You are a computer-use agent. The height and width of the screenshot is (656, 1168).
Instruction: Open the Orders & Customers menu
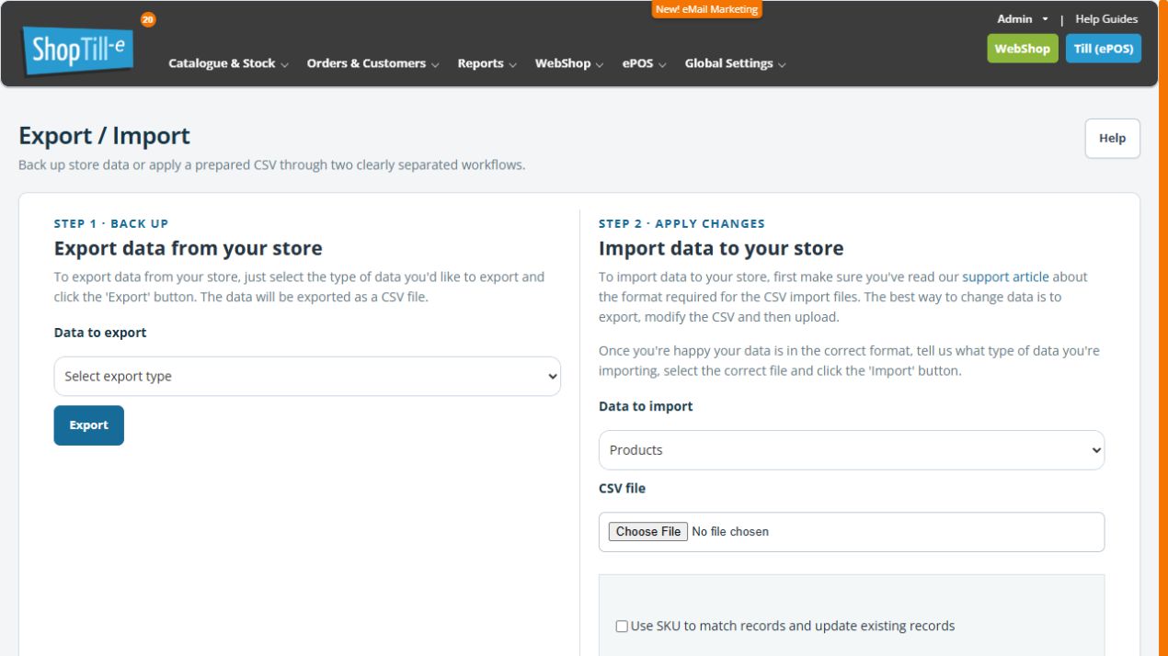372,63
